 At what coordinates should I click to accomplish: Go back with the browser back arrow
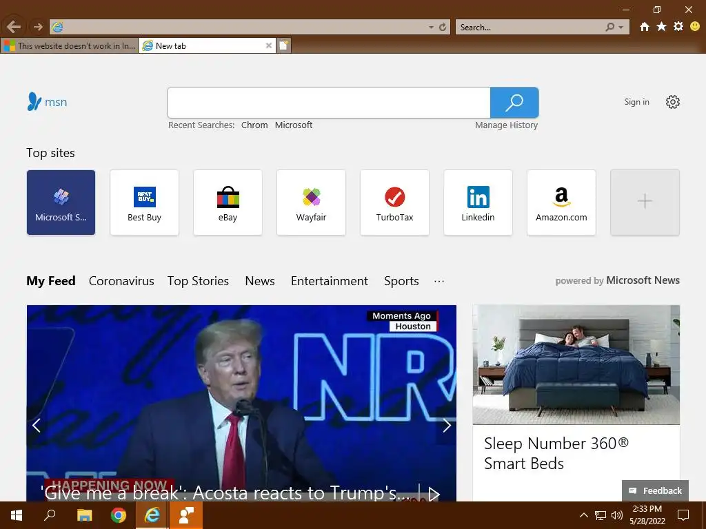[x=14, y=27]
